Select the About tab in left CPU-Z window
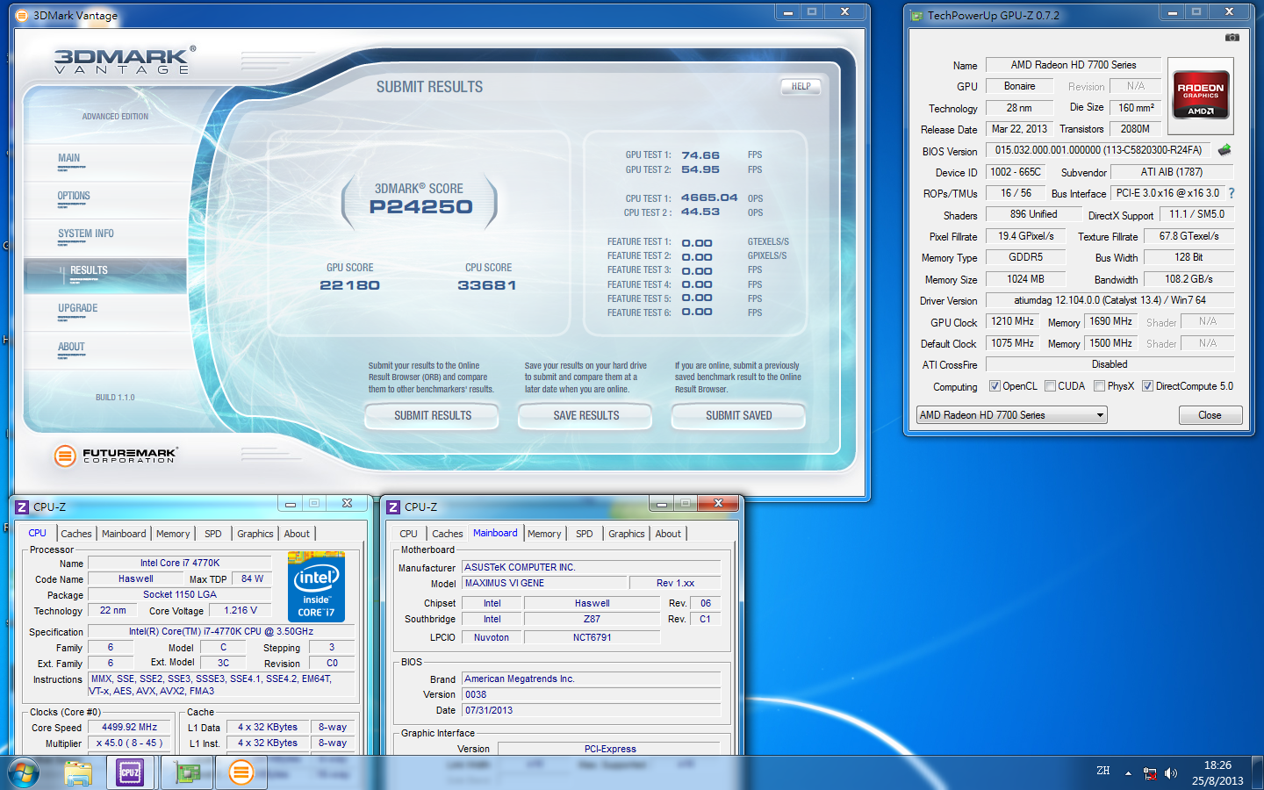This screenshot has height=790, width=1264. (297, 534)
